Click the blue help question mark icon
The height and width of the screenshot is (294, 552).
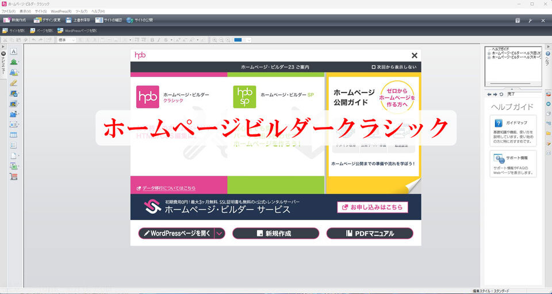(548, 54)
